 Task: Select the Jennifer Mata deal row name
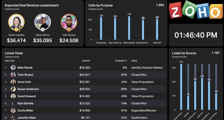tap(27, 118)
